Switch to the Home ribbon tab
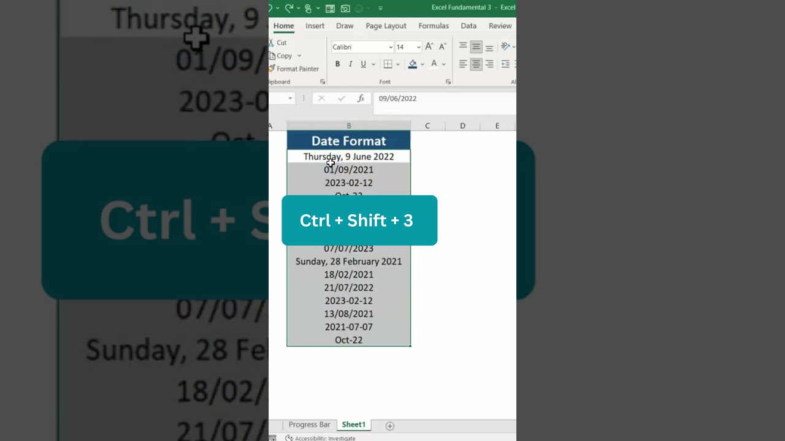Viewport: 785px width, 441px height. tap(283, 26)
